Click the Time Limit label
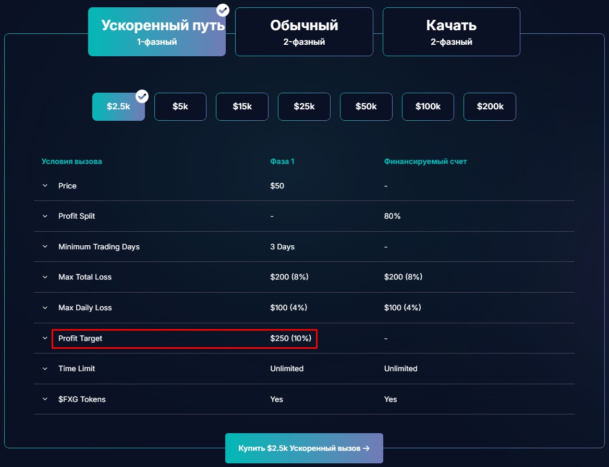 [77, 369]
